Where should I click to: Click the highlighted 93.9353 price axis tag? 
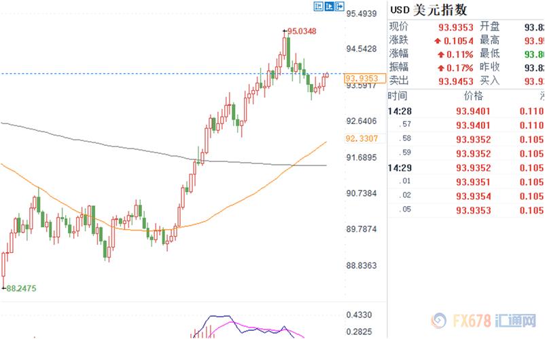(362, 78)
